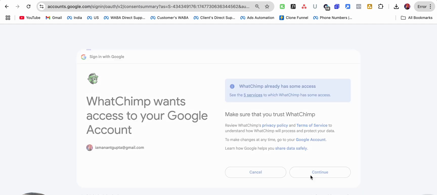The width and height of the screenshot is (437, 195).
Task: Open the U extension icon
Action: tap(315, 7)
